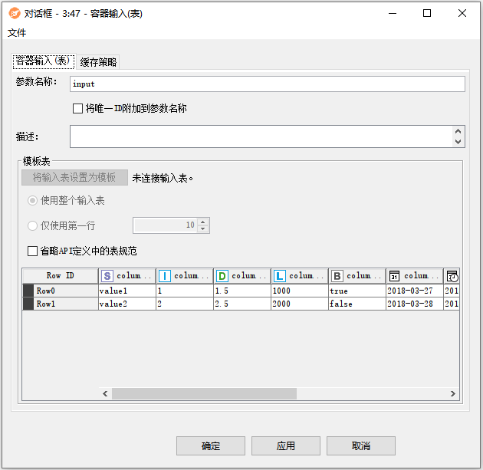
Task: Click the String type column header icon
Action: click(107, 276)
